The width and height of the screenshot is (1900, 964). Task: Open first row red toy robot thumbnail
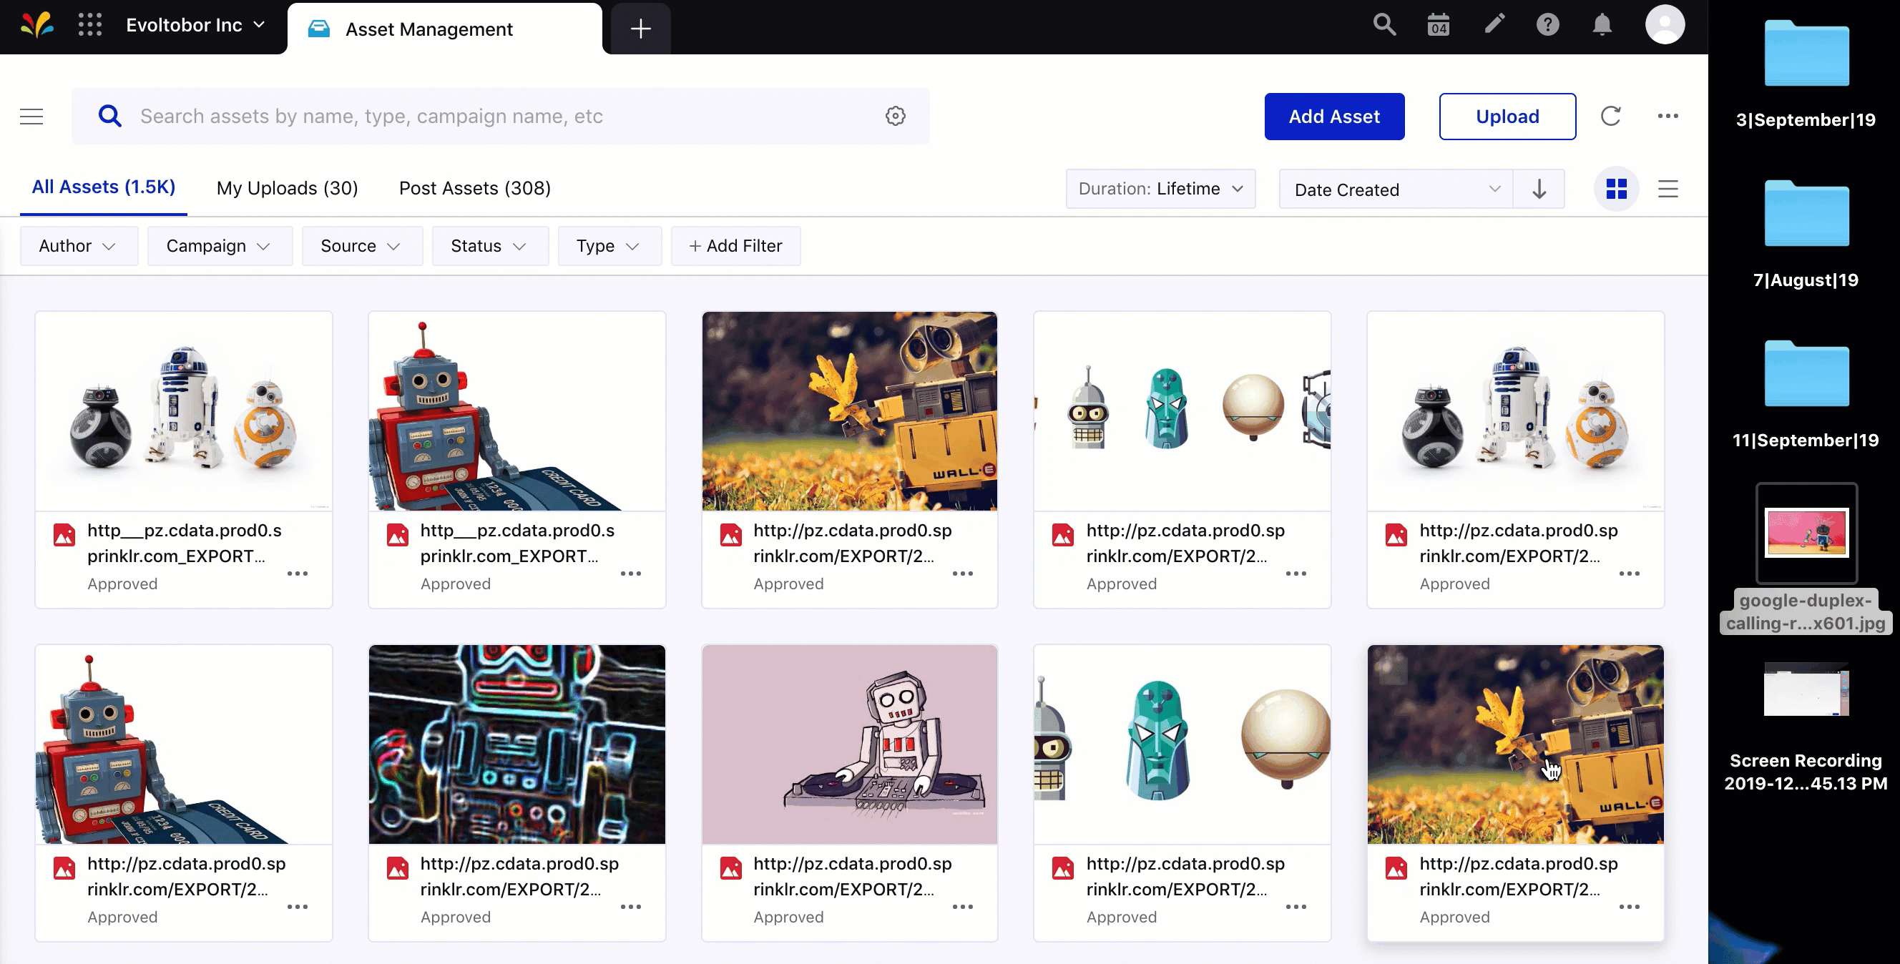[x=517, y=410]
